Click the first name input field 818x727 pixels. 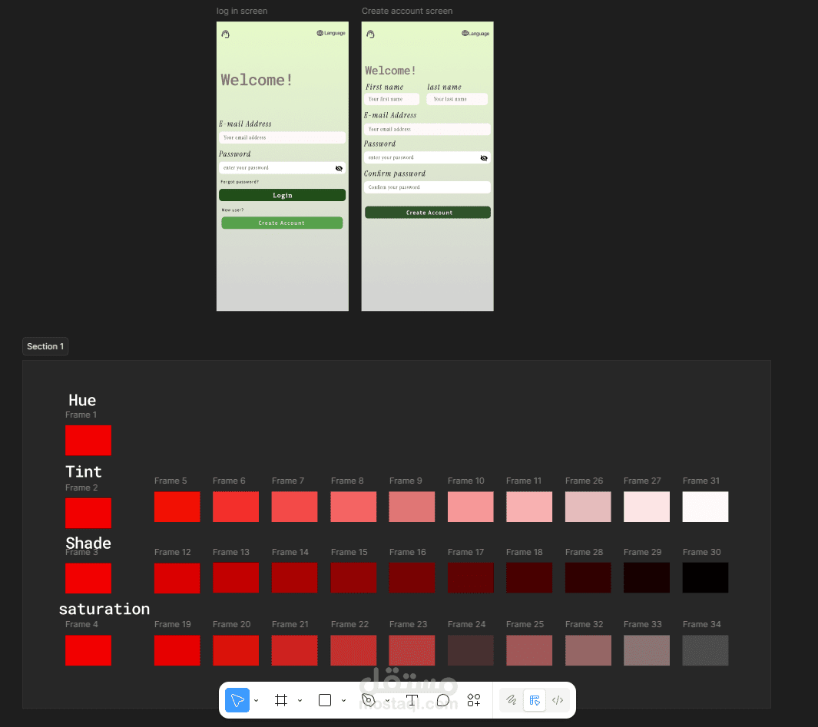tap(392, 99)
